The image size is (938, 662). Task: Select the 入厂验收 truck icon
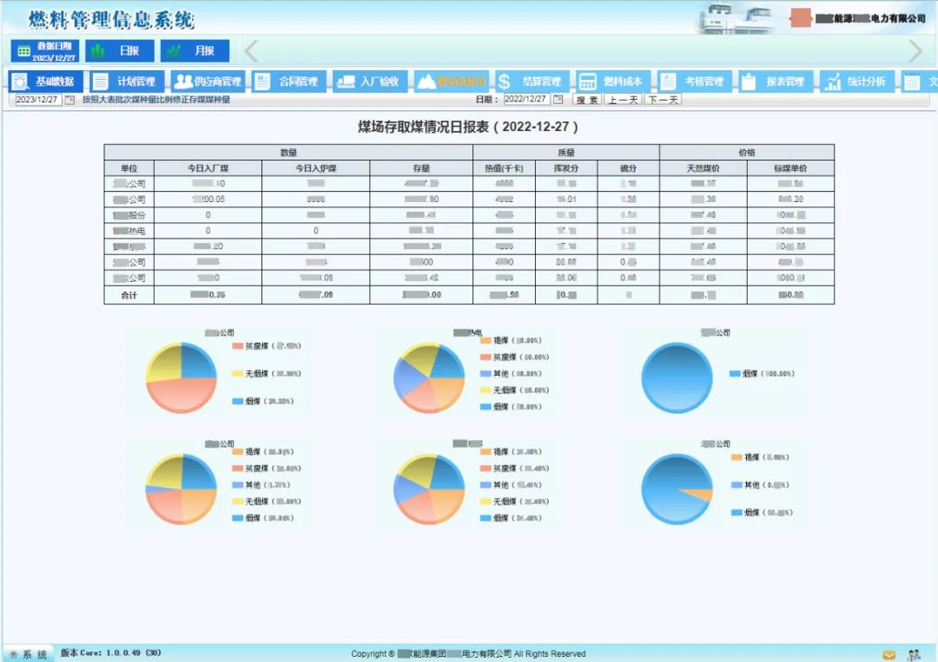tap(344, 81)
